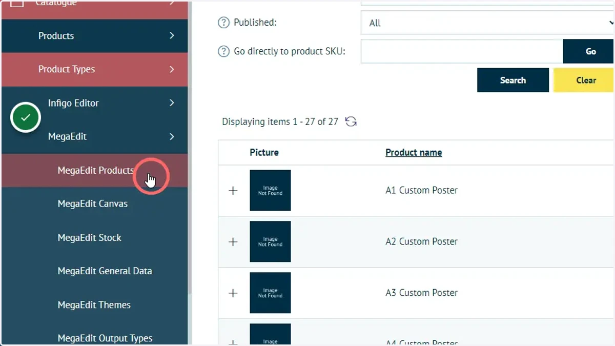
Task: Expand the Product Types menu chevron
Action: coord(172,69)
